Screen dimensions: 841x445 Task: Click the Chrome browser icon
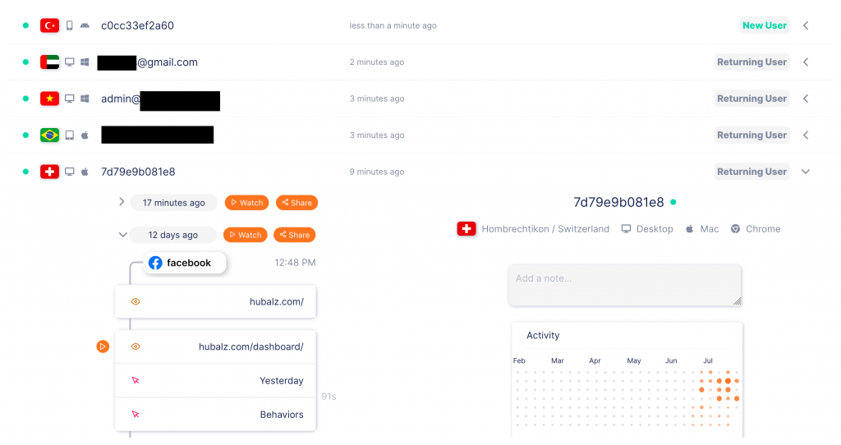[x=735, y=229]
